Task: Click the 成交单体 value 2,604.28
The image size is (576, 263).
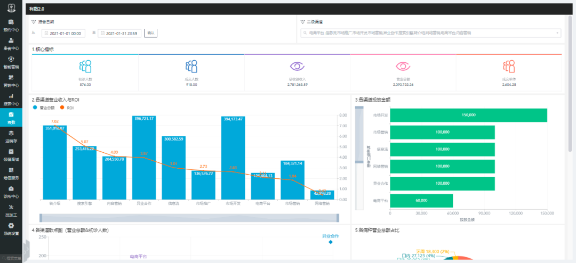Action: coord(509,84)
